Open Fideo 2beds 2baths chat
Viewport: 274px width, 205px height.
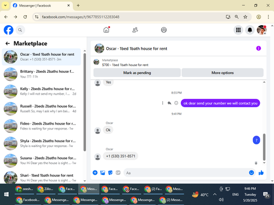click(x=41, y=126)
